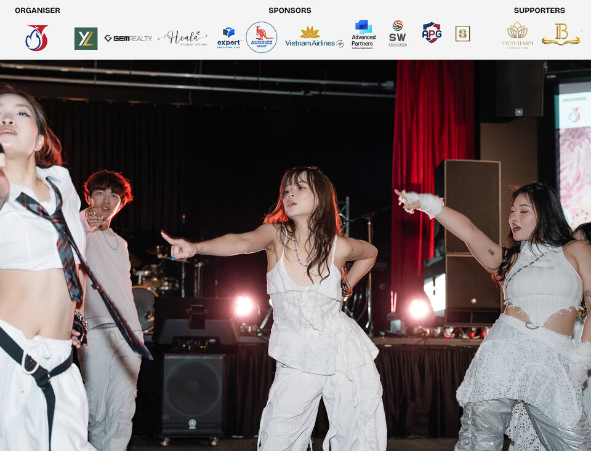
Task: Select the Vietnam Airlines lotus logo
Action: point(315,37)
